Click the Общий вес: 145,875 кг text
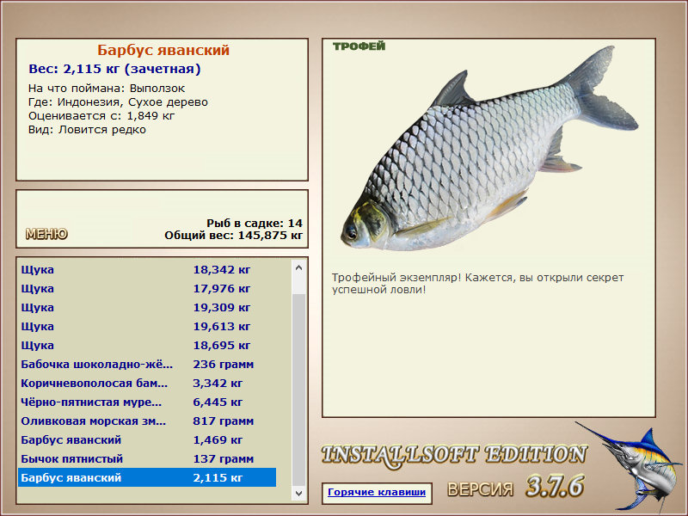 (x=233, y=235)
